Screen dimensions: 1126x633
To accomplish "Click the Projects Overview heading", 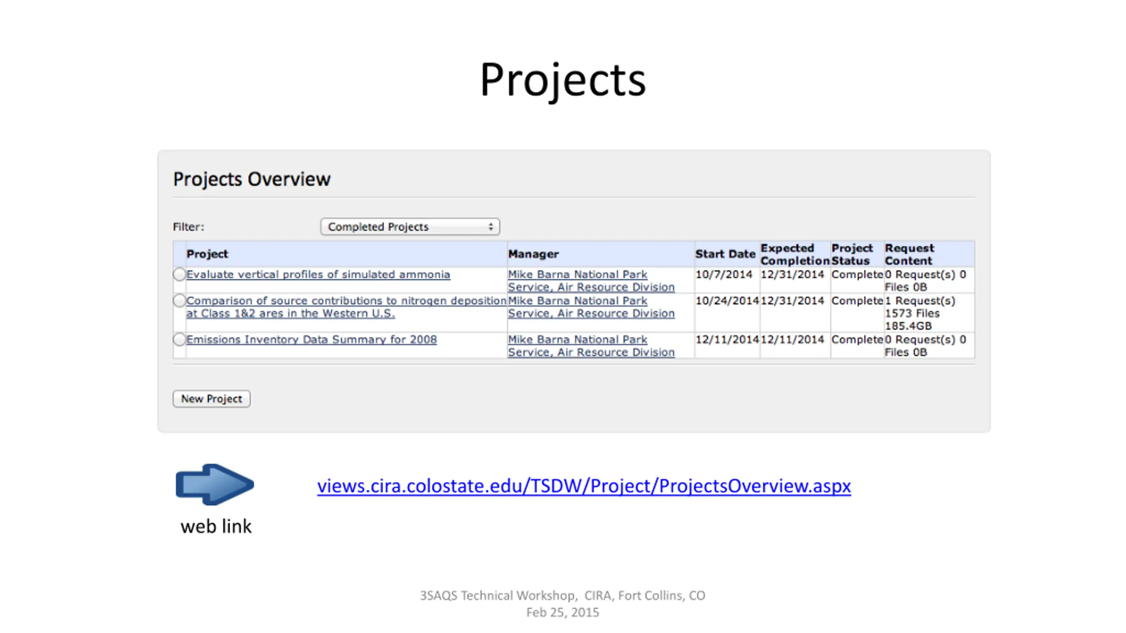I will pyautogui.click(x=252, y=179).
